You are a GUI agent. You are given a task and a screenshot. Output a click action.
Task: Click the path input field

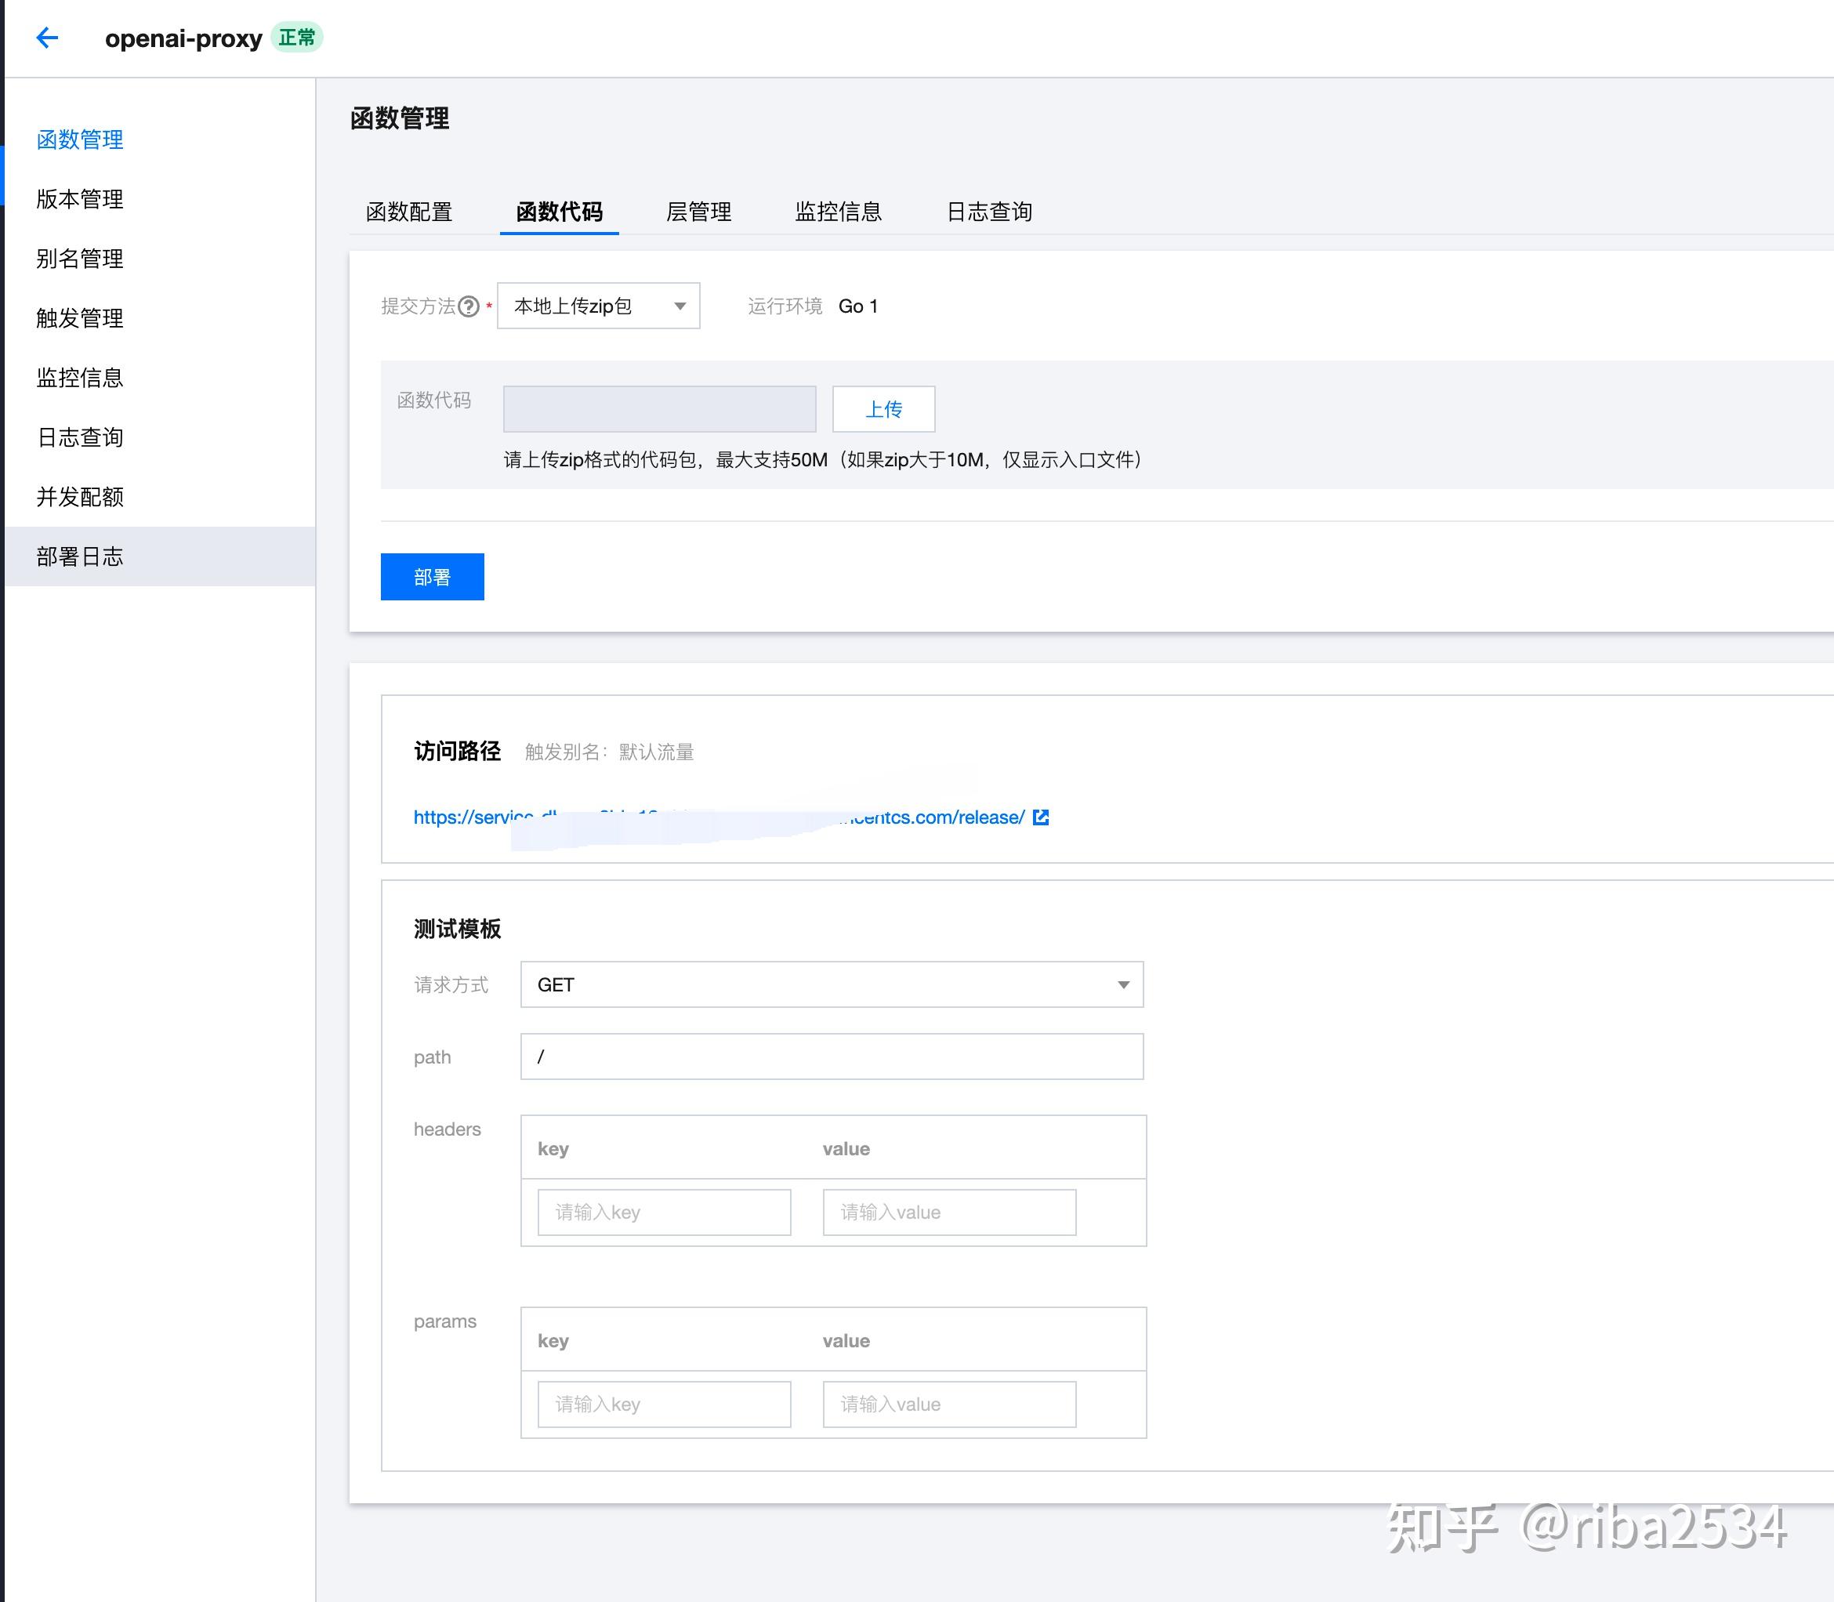click(x=832, y=1057)
